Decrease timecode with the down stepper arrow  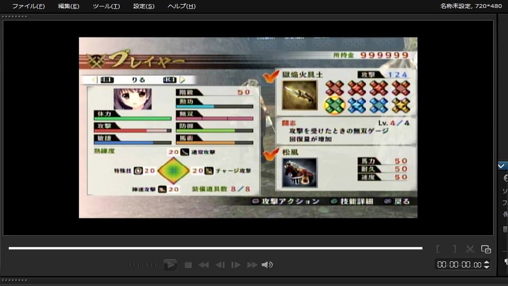486,266
